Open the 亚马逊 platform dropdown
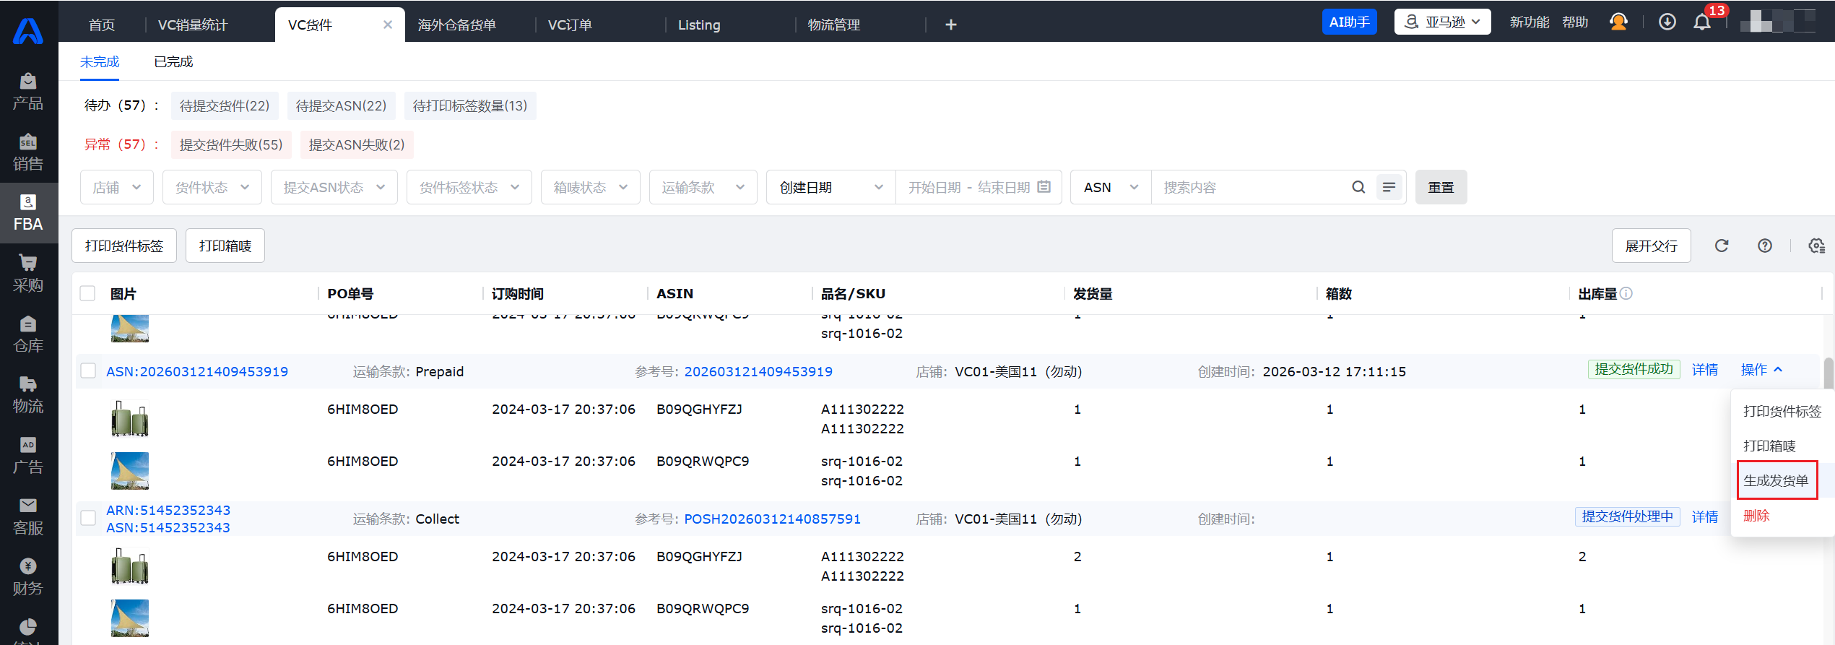The height and width of the screenshot is (645, 1835). point(1441,22)
